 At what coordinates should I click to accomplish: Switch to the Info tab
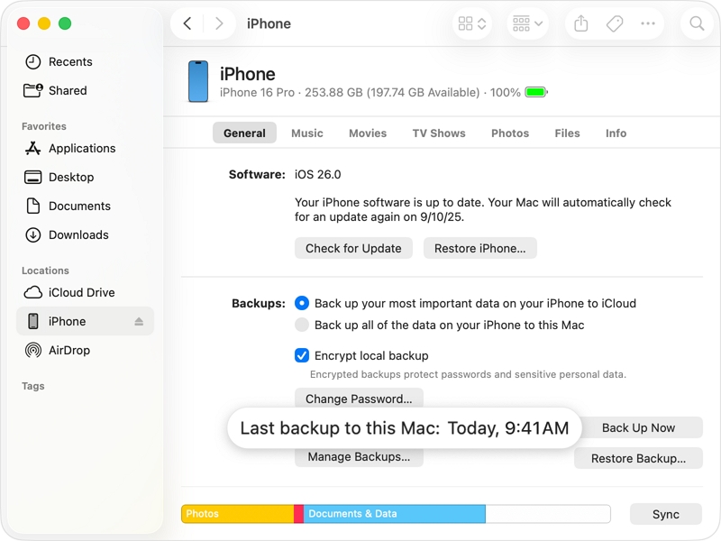pyautogui.click(x=616, y=133)
